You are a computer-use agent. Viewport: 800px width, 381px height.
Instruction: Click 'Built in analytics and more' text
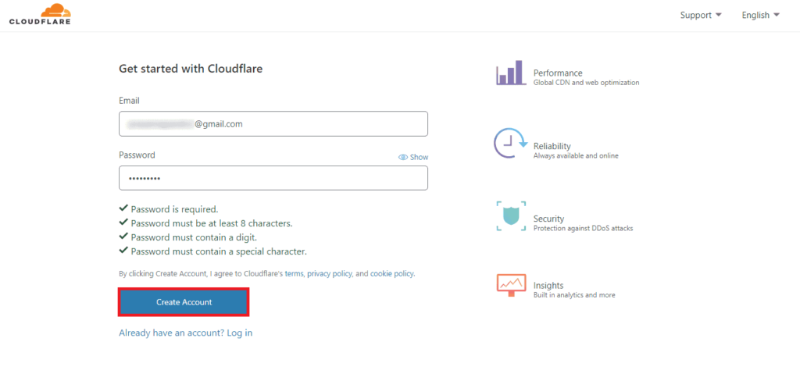[x=574, y=295]
